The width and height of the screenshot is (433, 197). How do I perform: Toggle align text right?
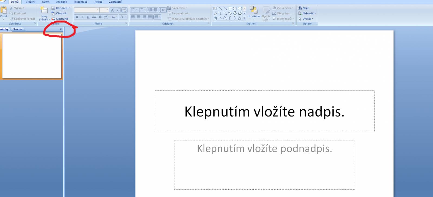[144, 17]
